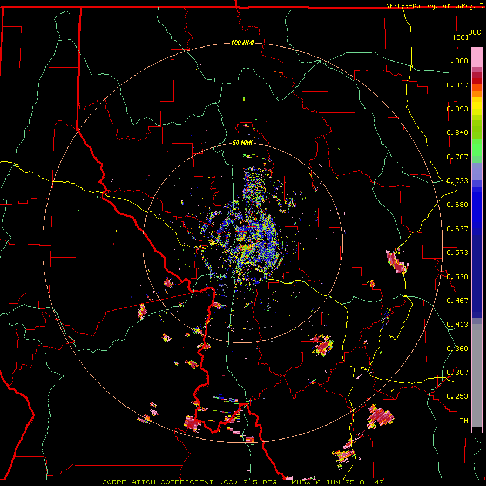The width and height of the screenshot is (486, 486).
Task: Click the TH threshold label
Action: click(464, 421)
